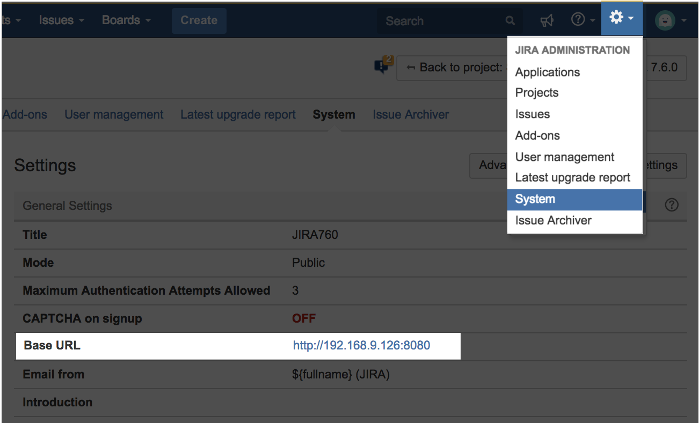Click into the Search field
The width and height of the screenshot is (699, 423).
(x=440, y=21)
